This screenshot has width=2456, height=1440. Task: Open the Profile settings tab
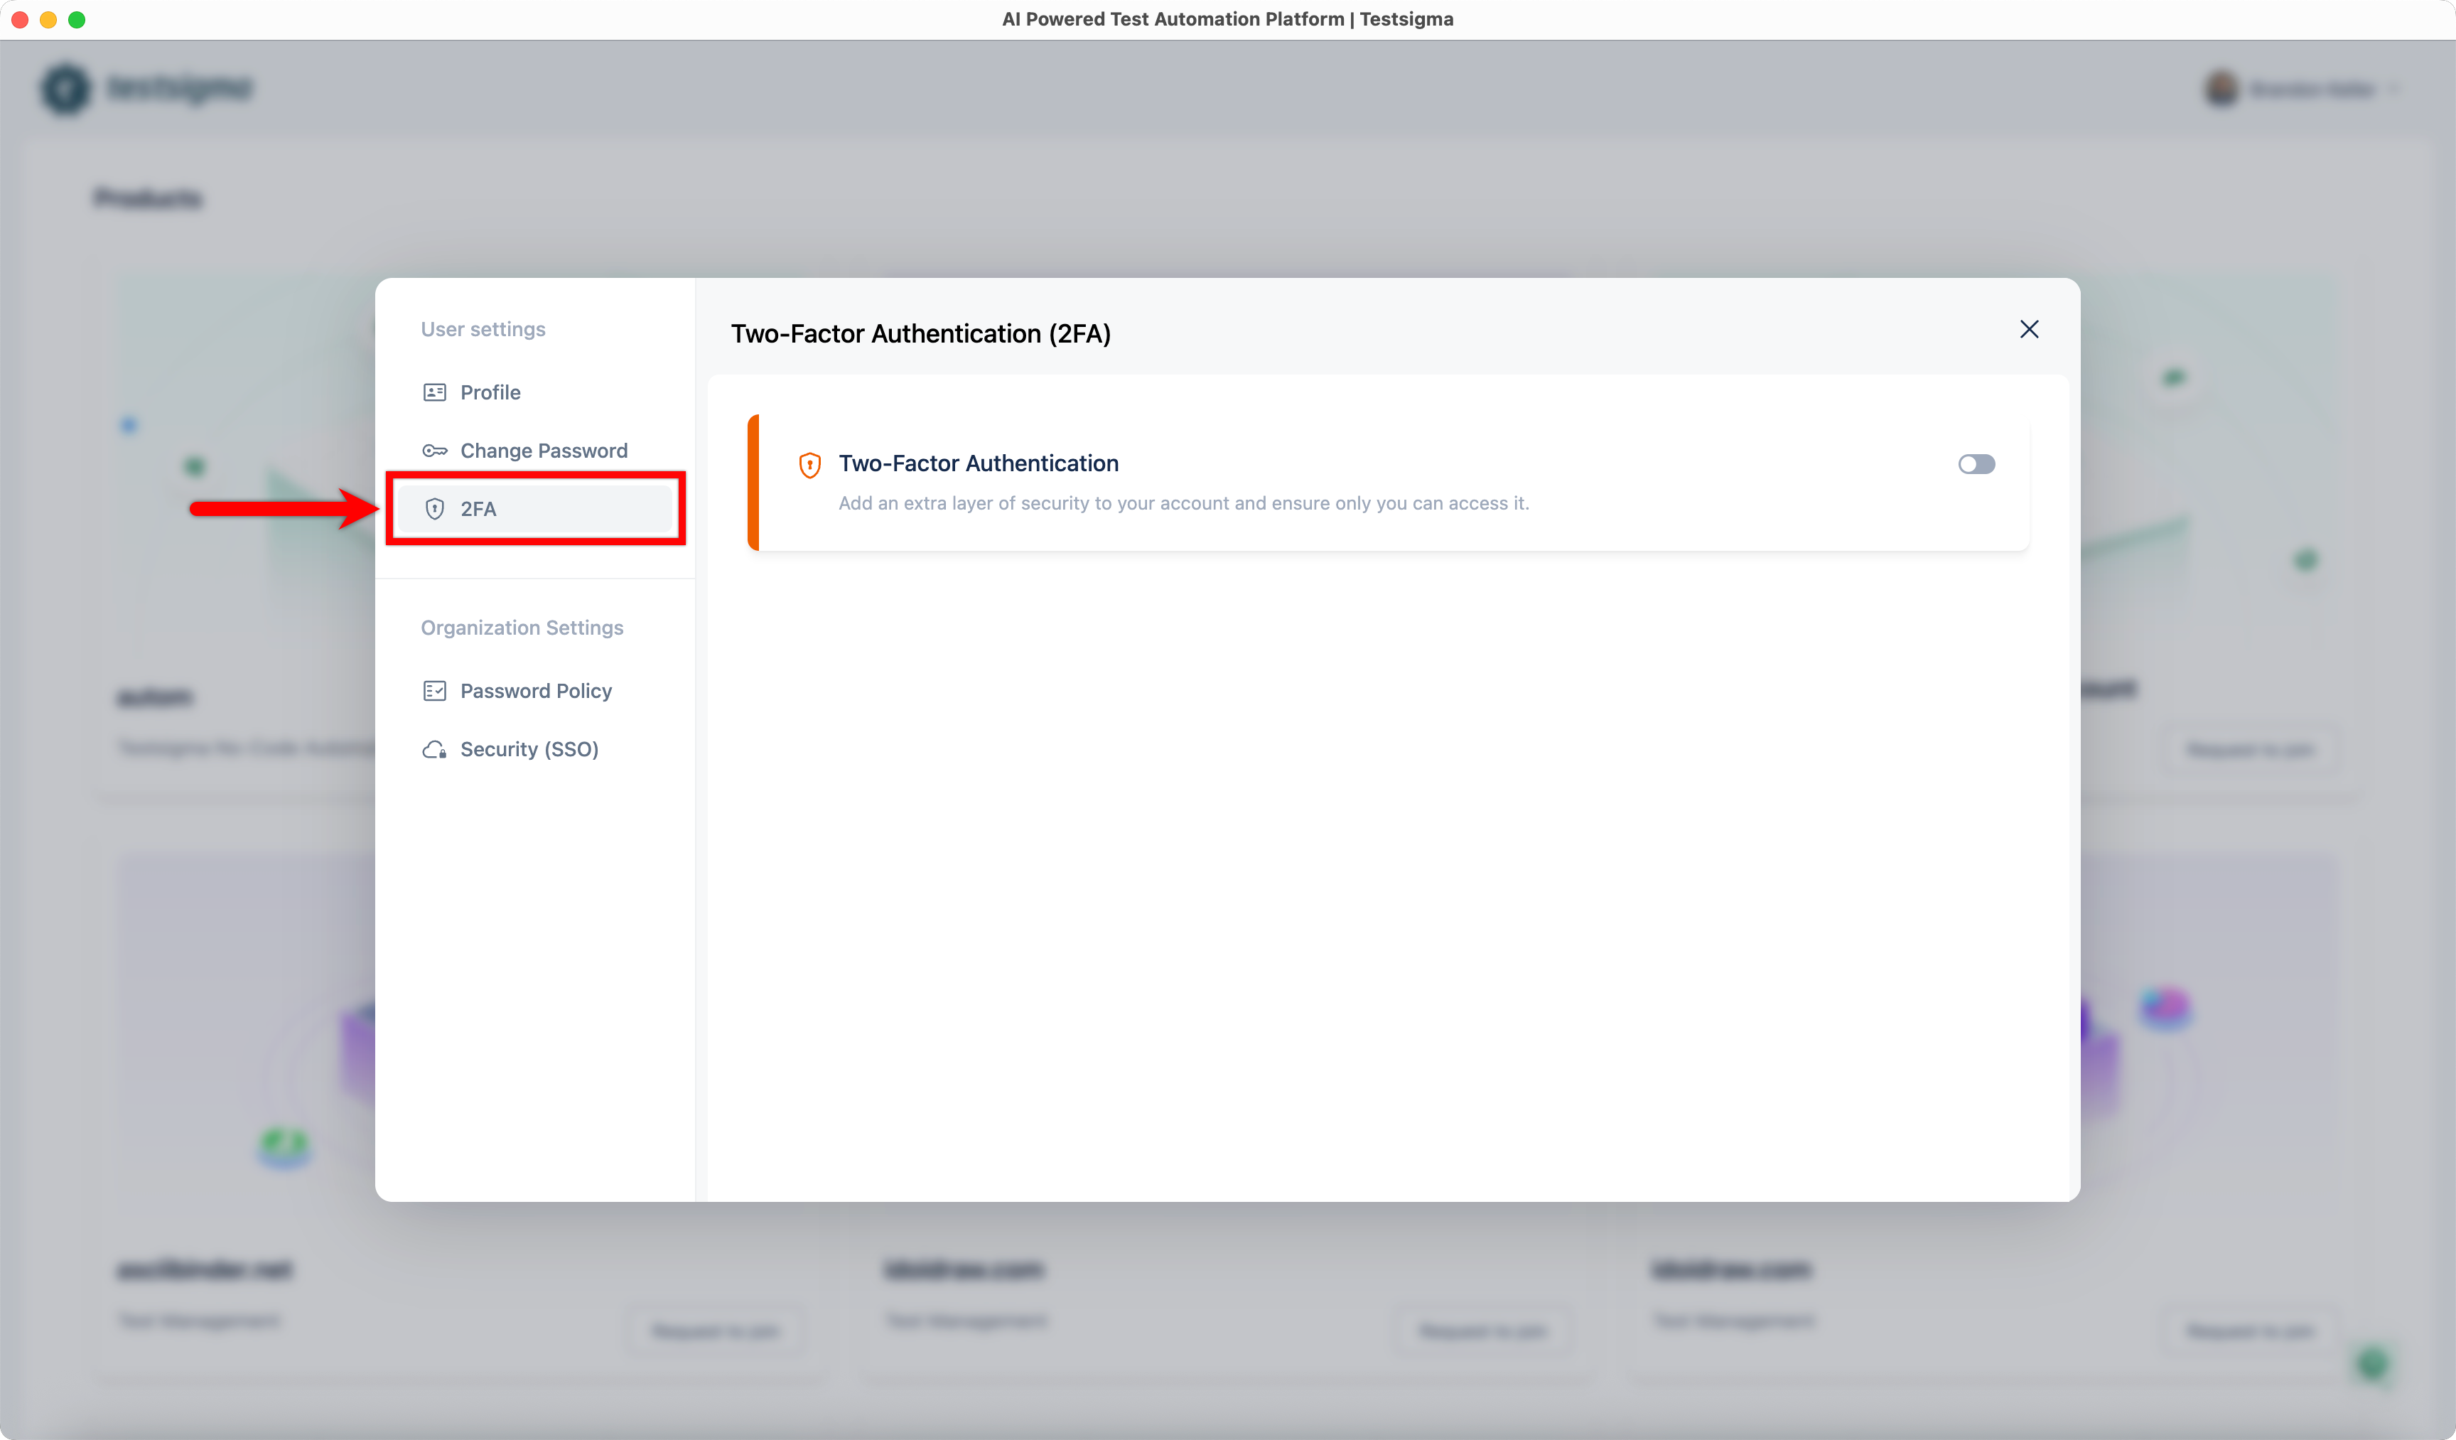click(x=490, y=392)
